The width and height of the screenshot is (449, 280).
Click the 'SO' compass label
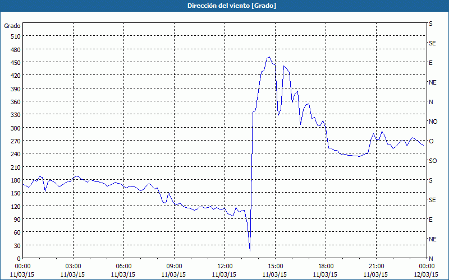click(433, 161)
